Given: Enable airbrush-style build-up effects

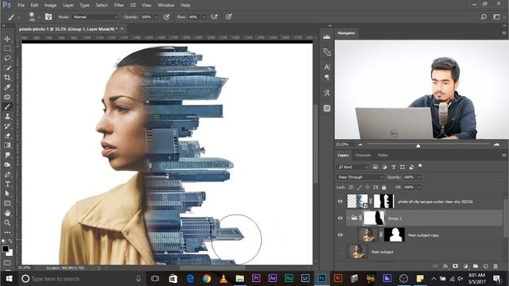Looking at the screenshot, I should tap(214, 17).
